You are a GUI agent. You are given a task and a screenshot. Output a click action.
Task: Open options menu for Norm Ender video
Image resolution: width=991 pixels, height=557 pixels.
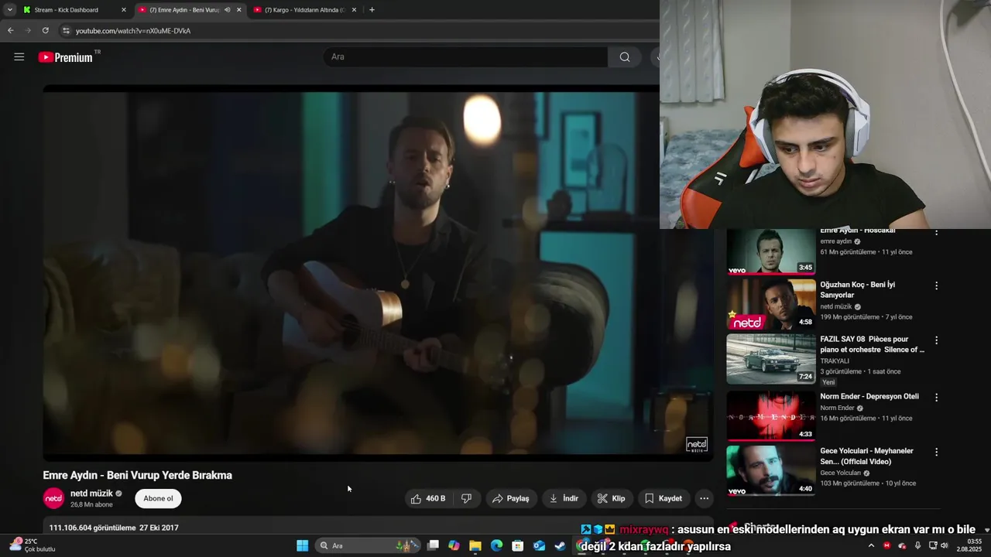936,398
